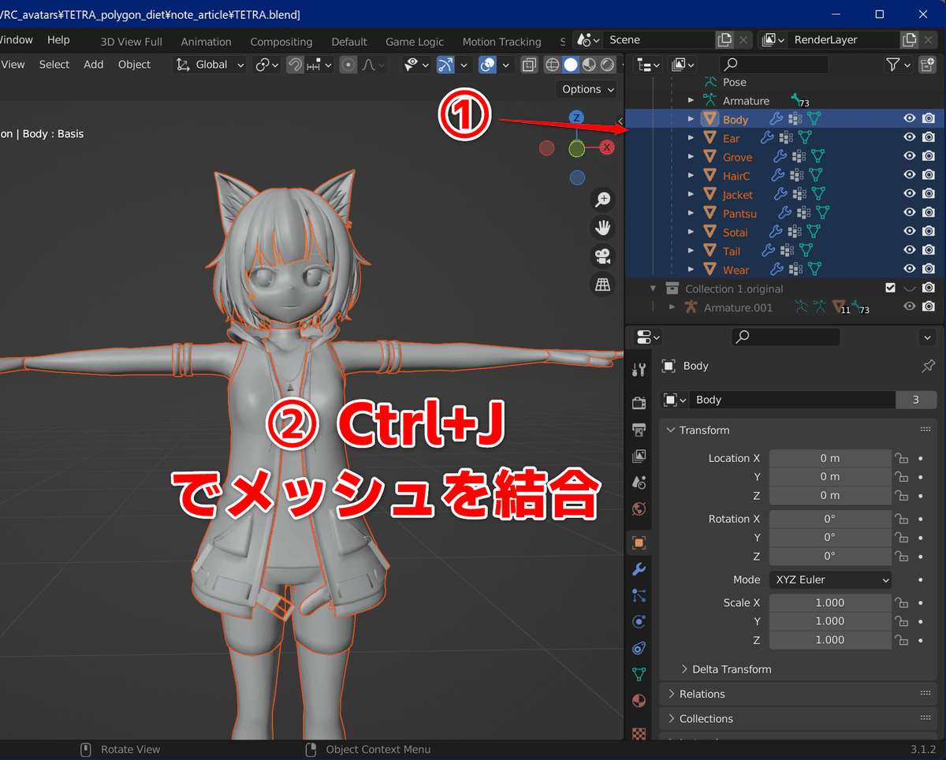946x760 pixels.
Task: Open the View Layer properties tab
Action: (x=639, y=456)
